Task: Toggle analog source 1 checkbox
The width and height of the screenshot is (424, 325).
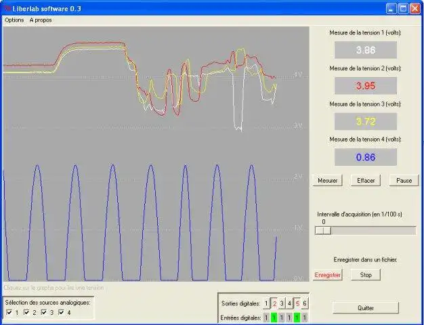Action: (x=9, y=312)
